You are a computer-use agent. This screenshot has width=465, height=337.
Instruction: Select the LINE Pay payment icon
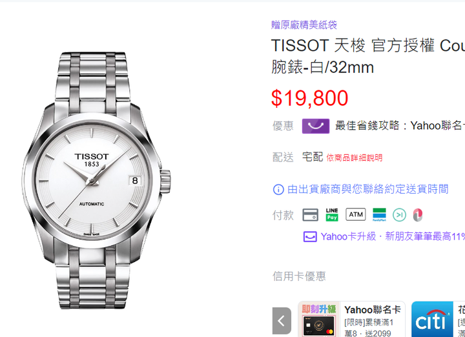tap(332, 214)
